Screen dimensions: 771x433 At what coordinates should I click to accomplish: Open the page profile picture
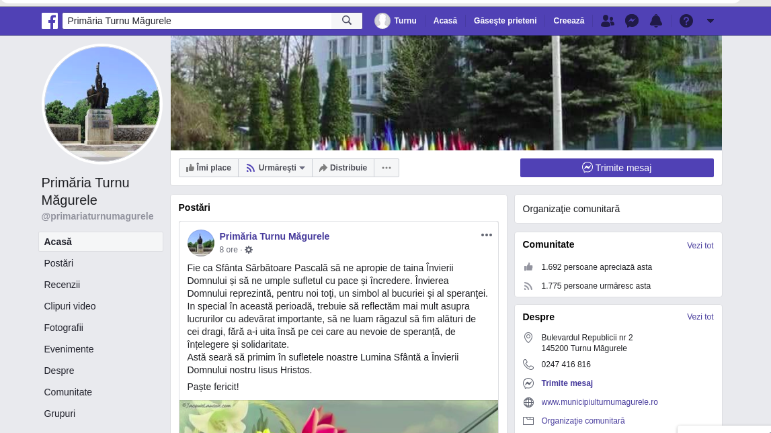pyautogui.click(x=102, y=104)
